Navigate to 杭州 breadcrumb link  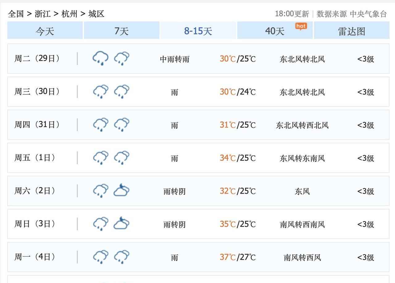(69, 14)
